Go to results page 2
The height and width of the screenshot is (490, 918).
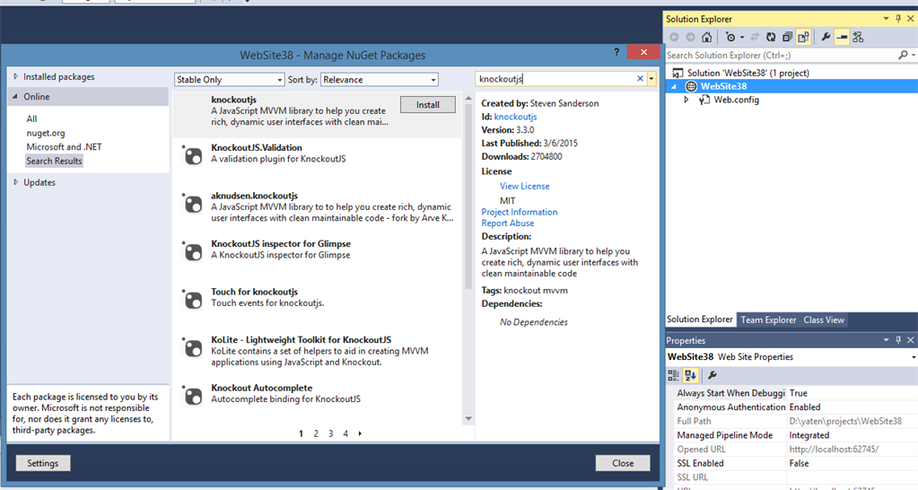(x=316, y=433)
